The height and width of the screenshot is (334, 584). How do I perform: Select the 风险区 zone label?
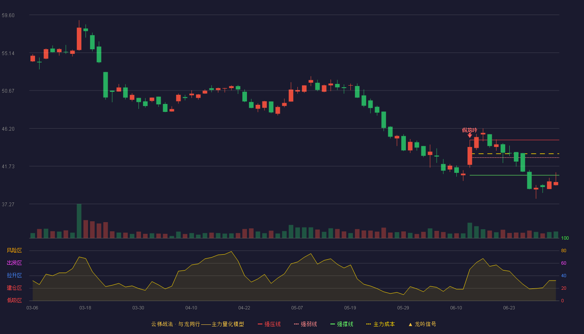pos(14,250)
